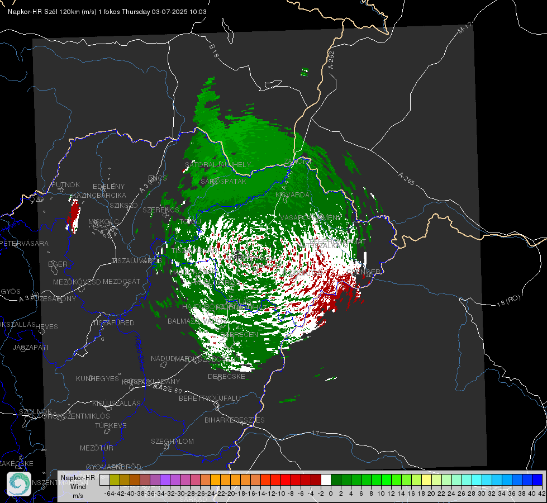
Task: Click the BALMAZÚJVÁROS city label
Action: tap(197, 321)
